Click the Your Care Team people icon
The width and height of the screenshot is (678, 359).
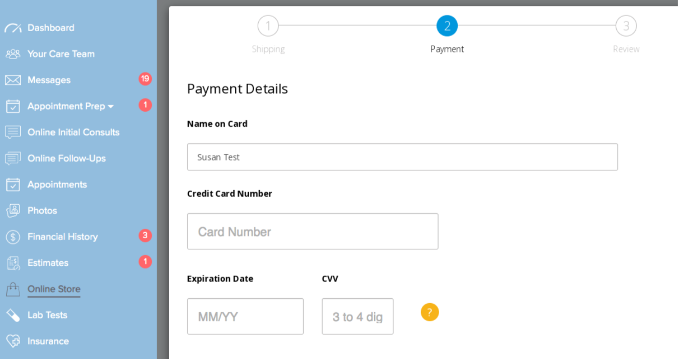click(x=13, y=54)
